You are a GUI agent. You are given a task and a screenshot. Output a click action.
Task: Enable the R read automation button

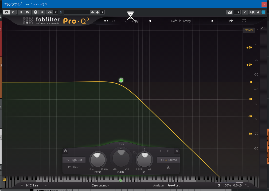tap(21, 12)
